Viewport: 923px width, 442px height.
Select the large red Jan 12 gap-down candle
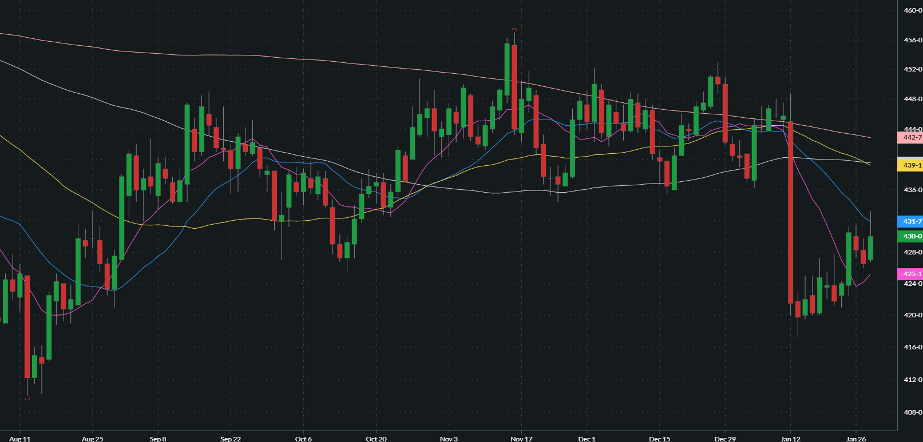[790, 212]
